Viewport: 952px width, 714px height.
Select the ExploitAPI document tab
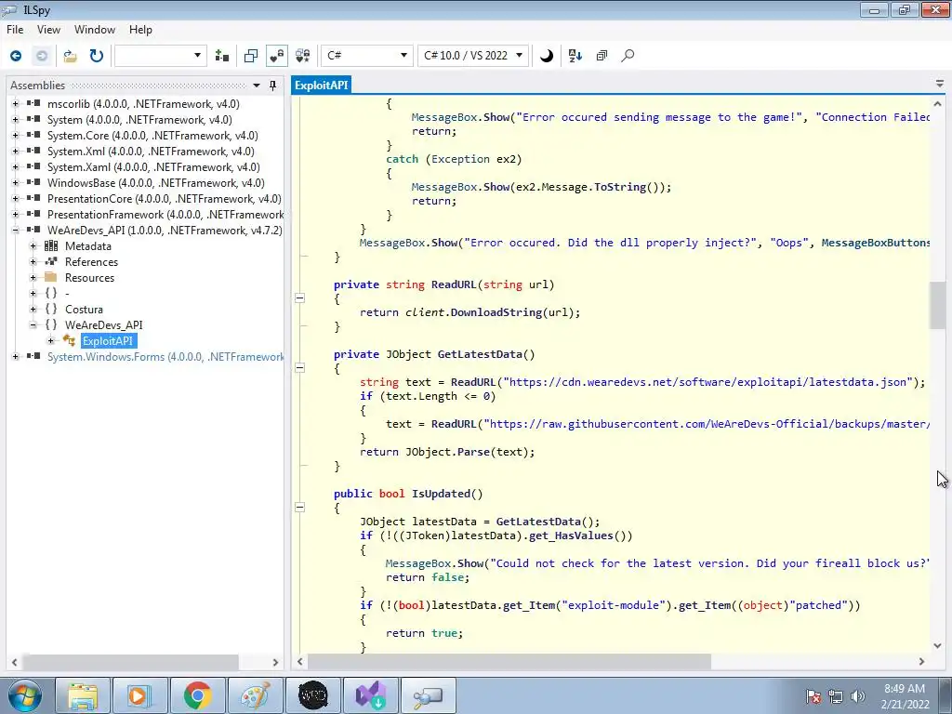click(321, 86)
